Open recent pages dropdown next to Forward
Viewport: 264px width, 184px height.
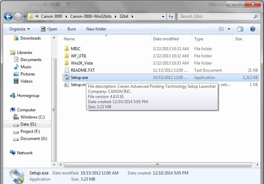point(25,17)
